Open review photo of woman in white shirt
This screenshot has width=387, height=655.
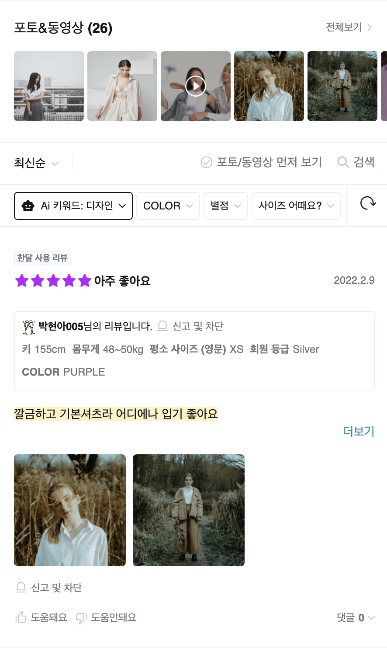(x=70, y=510)
